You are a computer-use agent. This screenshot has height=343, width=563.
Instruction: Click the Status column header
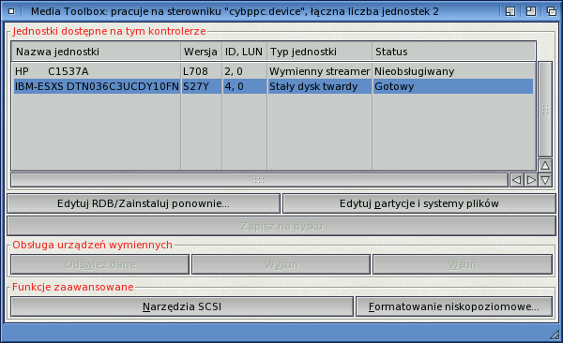pyautogui.click(x=454, y=52)
